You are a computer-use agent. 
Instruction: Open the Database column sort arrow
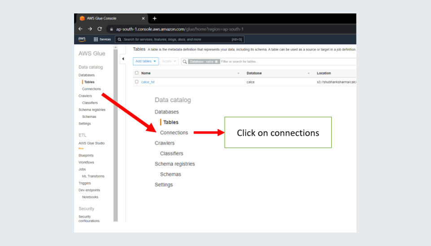(308, 73)
